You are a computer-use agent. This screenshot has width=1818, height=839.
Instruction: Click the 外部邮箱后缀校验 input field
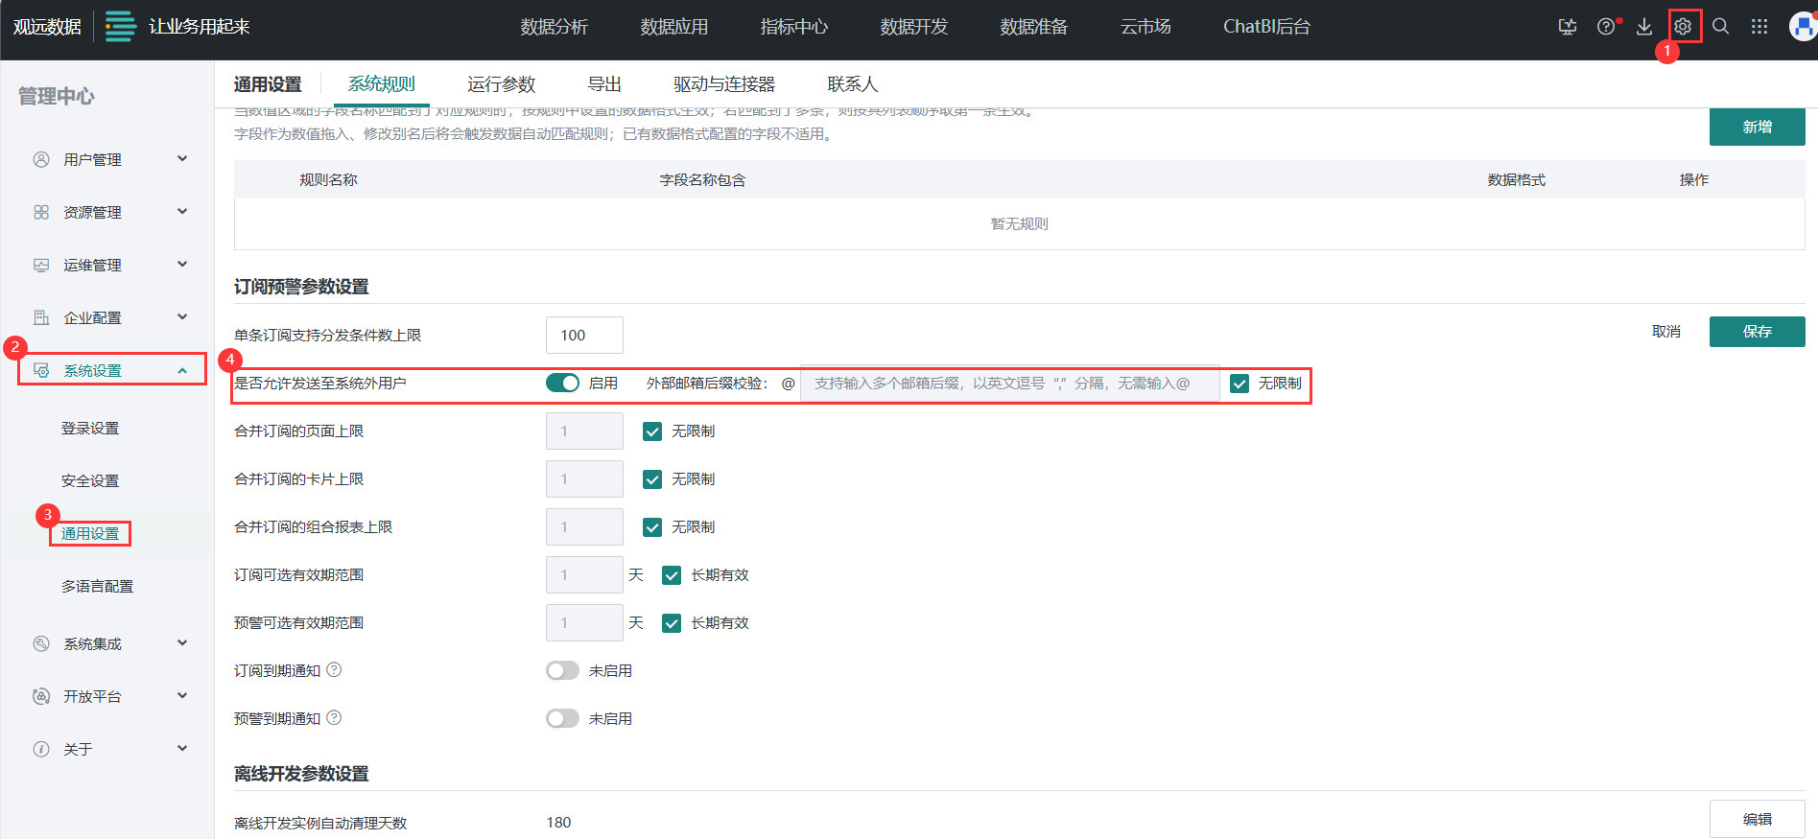click(1009, 384)
